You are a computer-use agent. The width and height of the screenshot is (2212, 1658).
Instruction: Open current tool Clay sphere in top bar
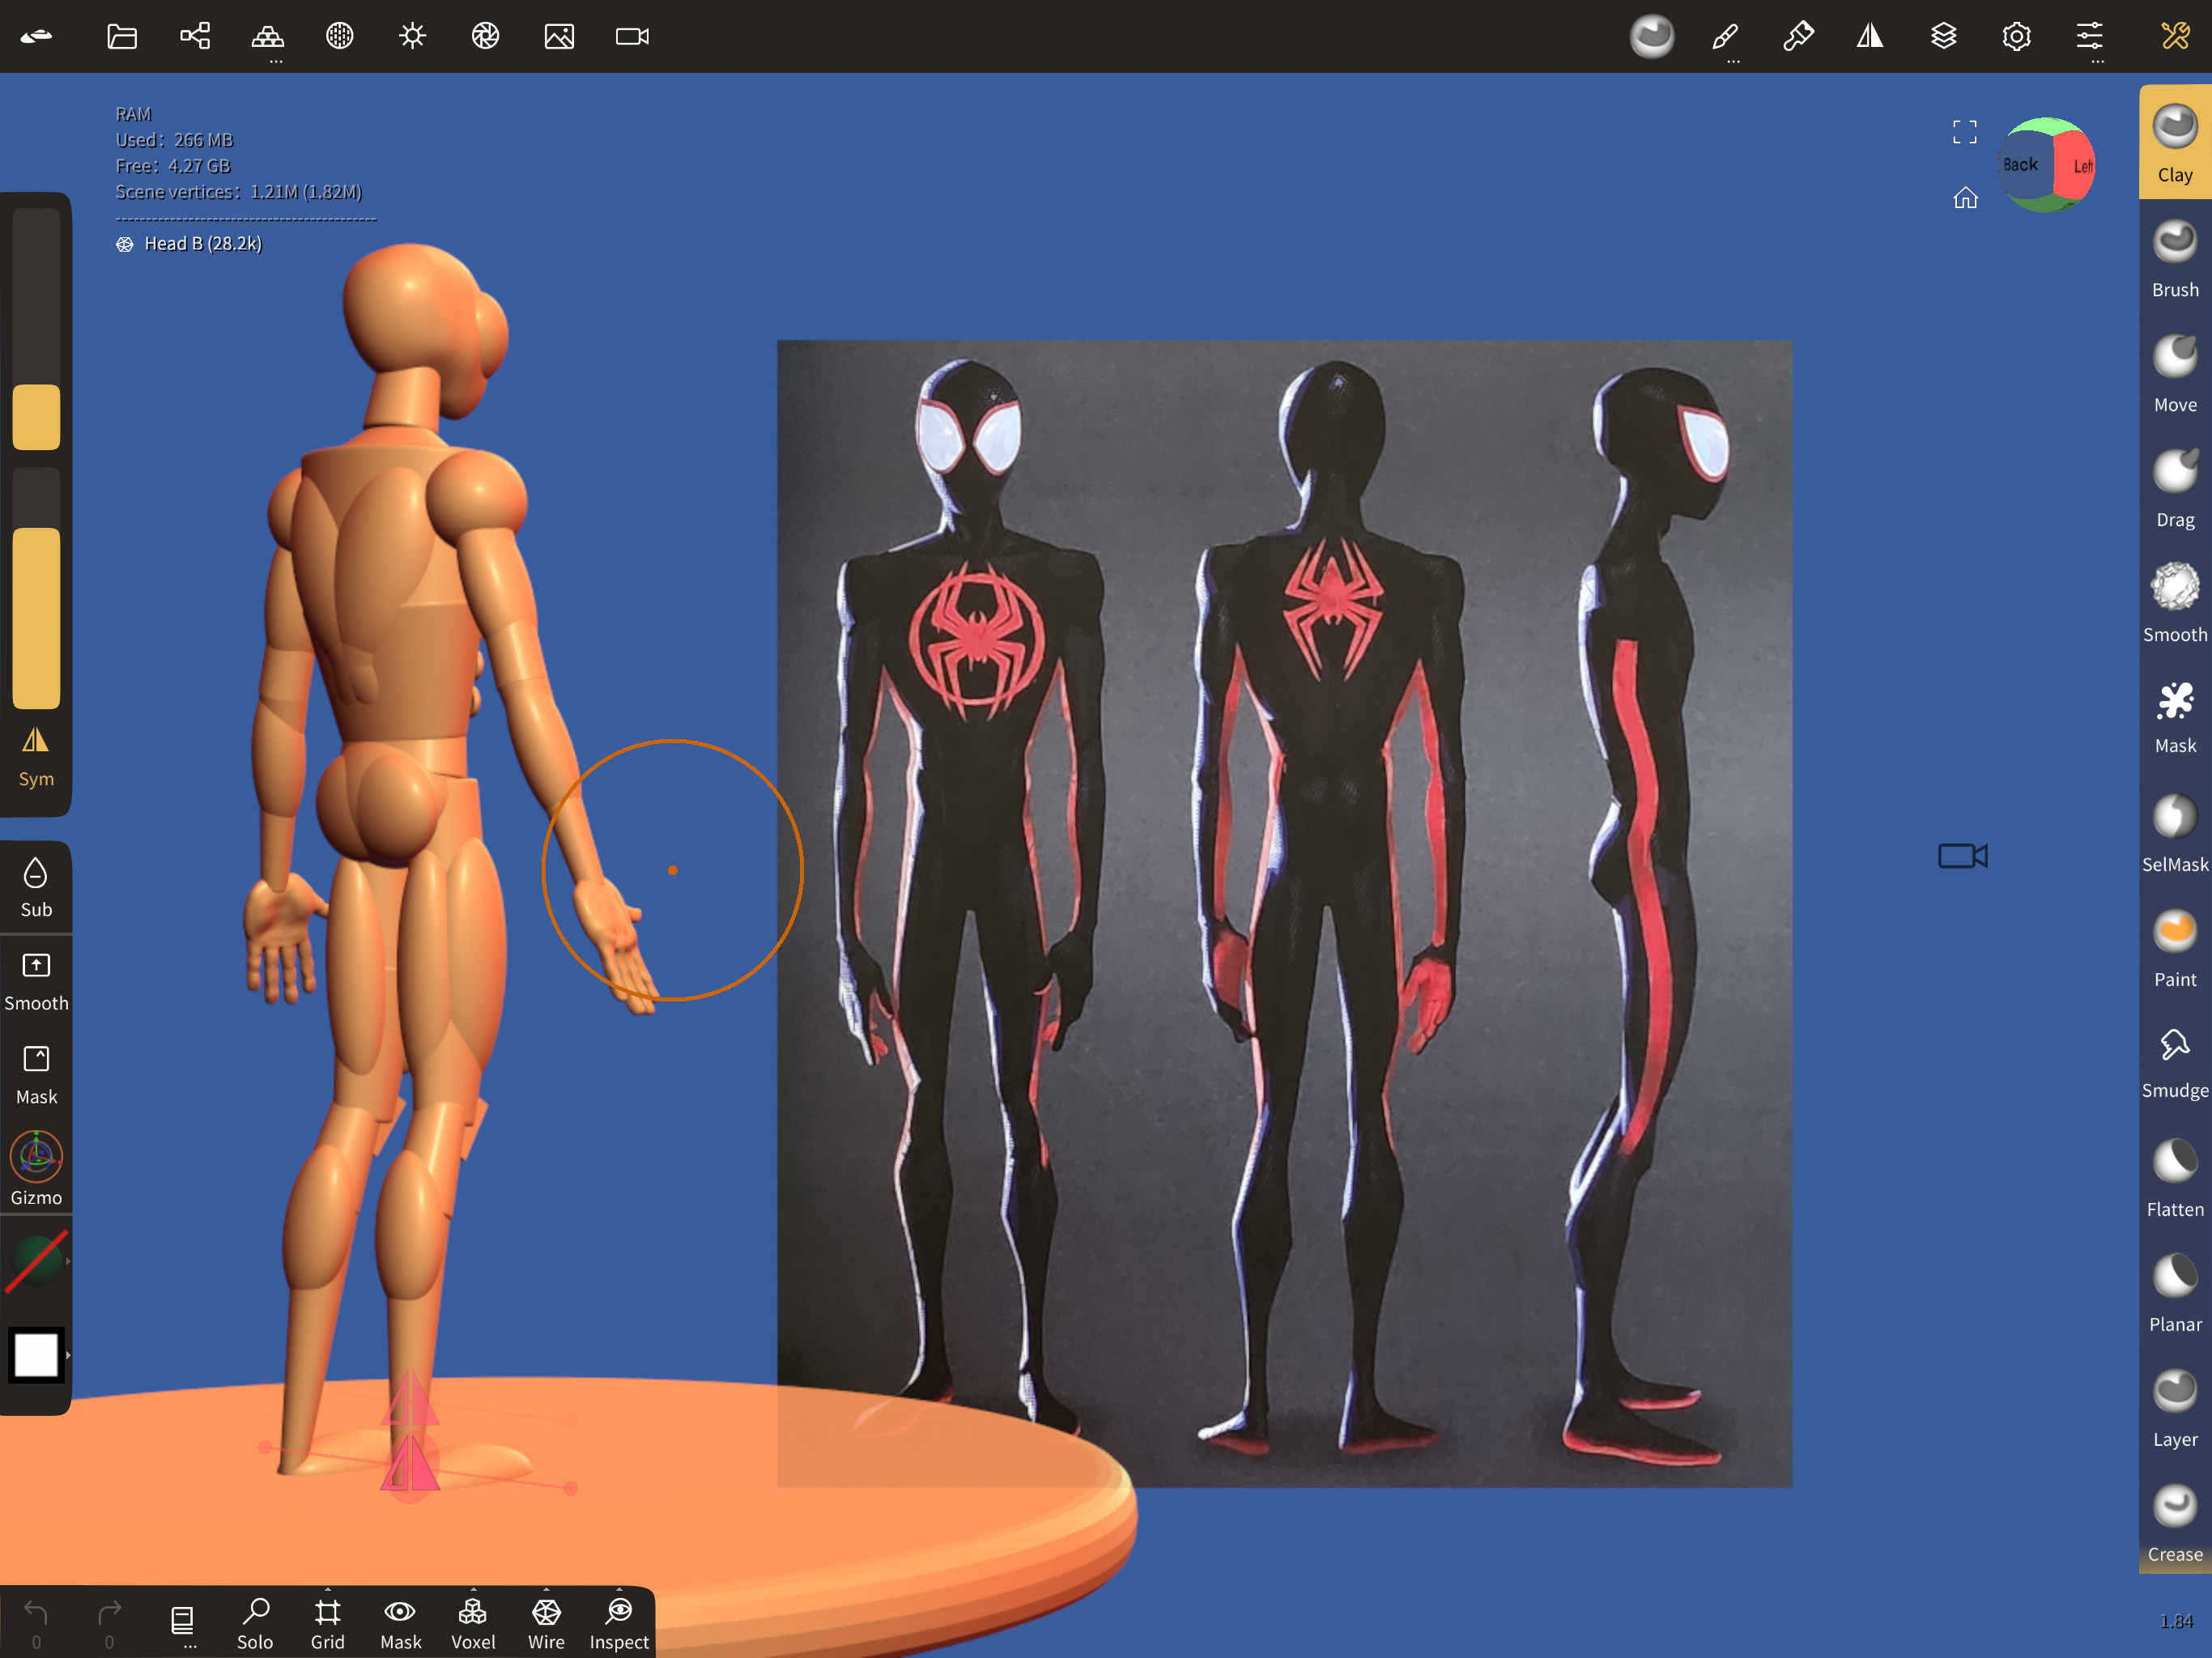click(1652, 37)
